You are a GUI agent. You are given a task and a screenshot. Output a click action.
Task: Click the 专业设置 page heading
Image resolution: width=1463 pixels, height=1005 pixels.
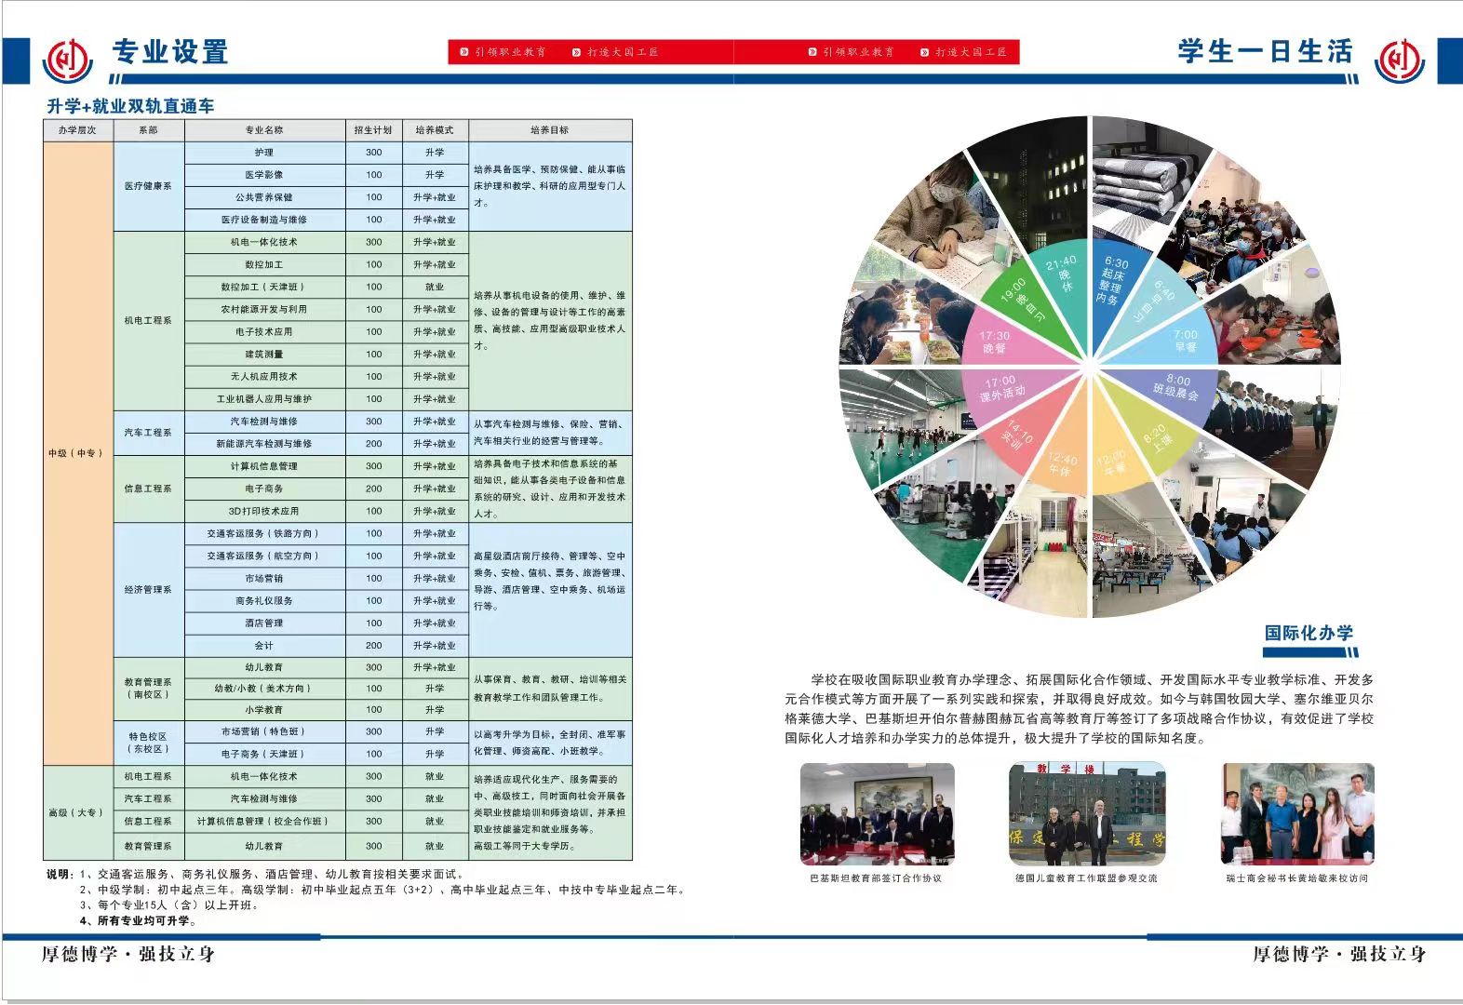click(x=169, y=52)
